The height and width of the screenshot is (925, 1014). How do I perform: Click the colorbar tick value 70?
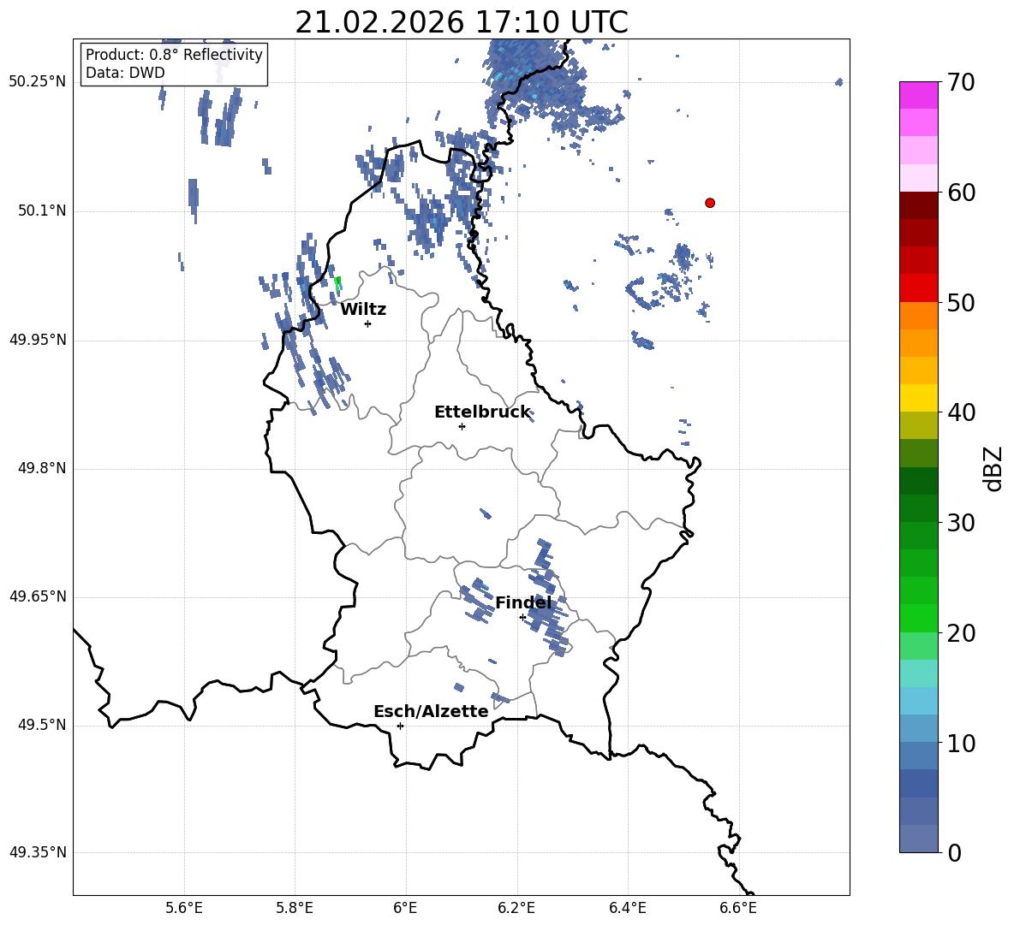tap(961, 83)
